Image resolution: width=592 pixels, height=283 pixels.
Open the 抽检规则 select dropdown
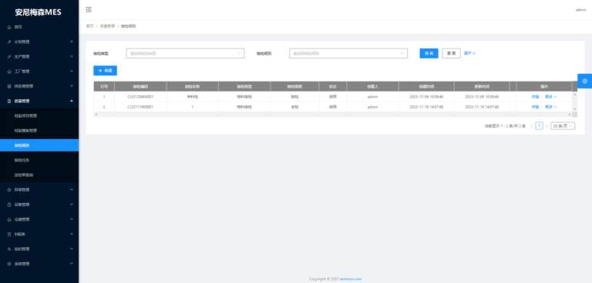coord(348,54)
